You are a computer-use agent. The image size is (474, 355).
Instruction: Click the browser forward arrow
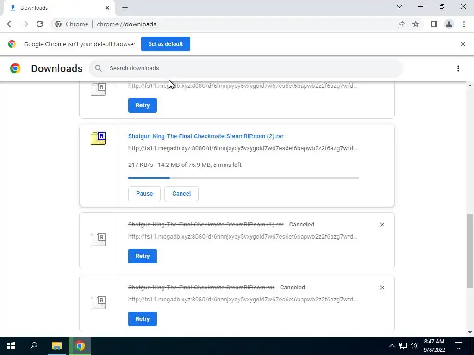tap(25, 24)
